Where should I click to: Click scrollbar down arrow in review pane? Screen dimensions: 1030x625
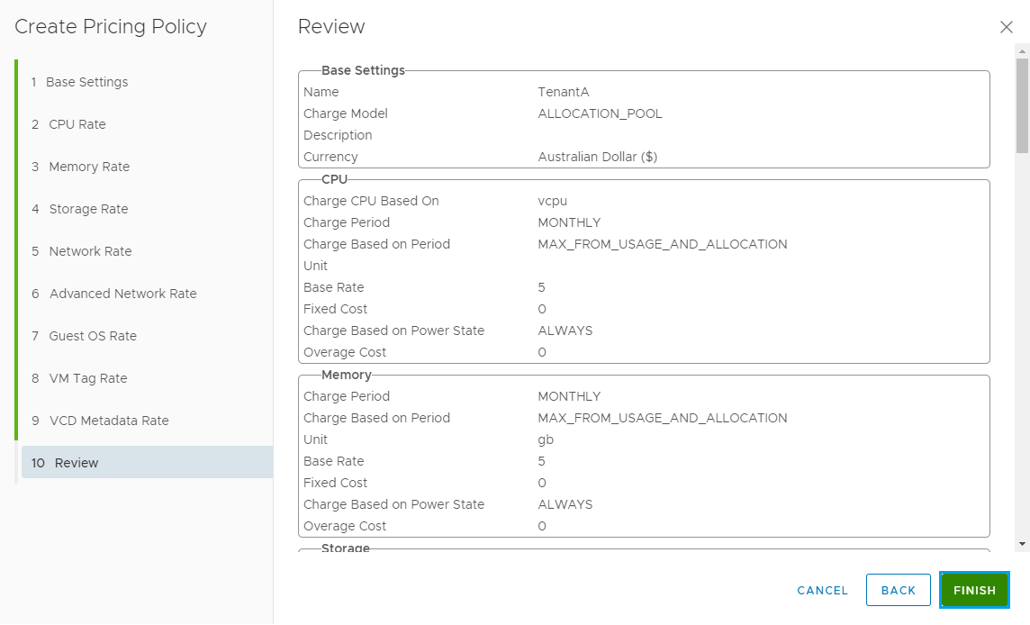(1022, 544)
